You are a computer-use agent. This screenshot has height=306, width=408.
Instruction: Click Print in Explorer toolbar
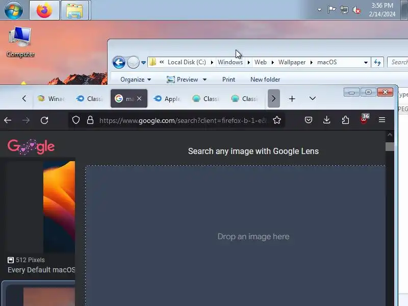coord(228,80)
